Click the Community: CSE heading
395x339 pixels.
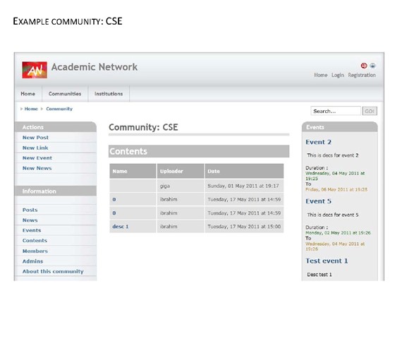143,127
